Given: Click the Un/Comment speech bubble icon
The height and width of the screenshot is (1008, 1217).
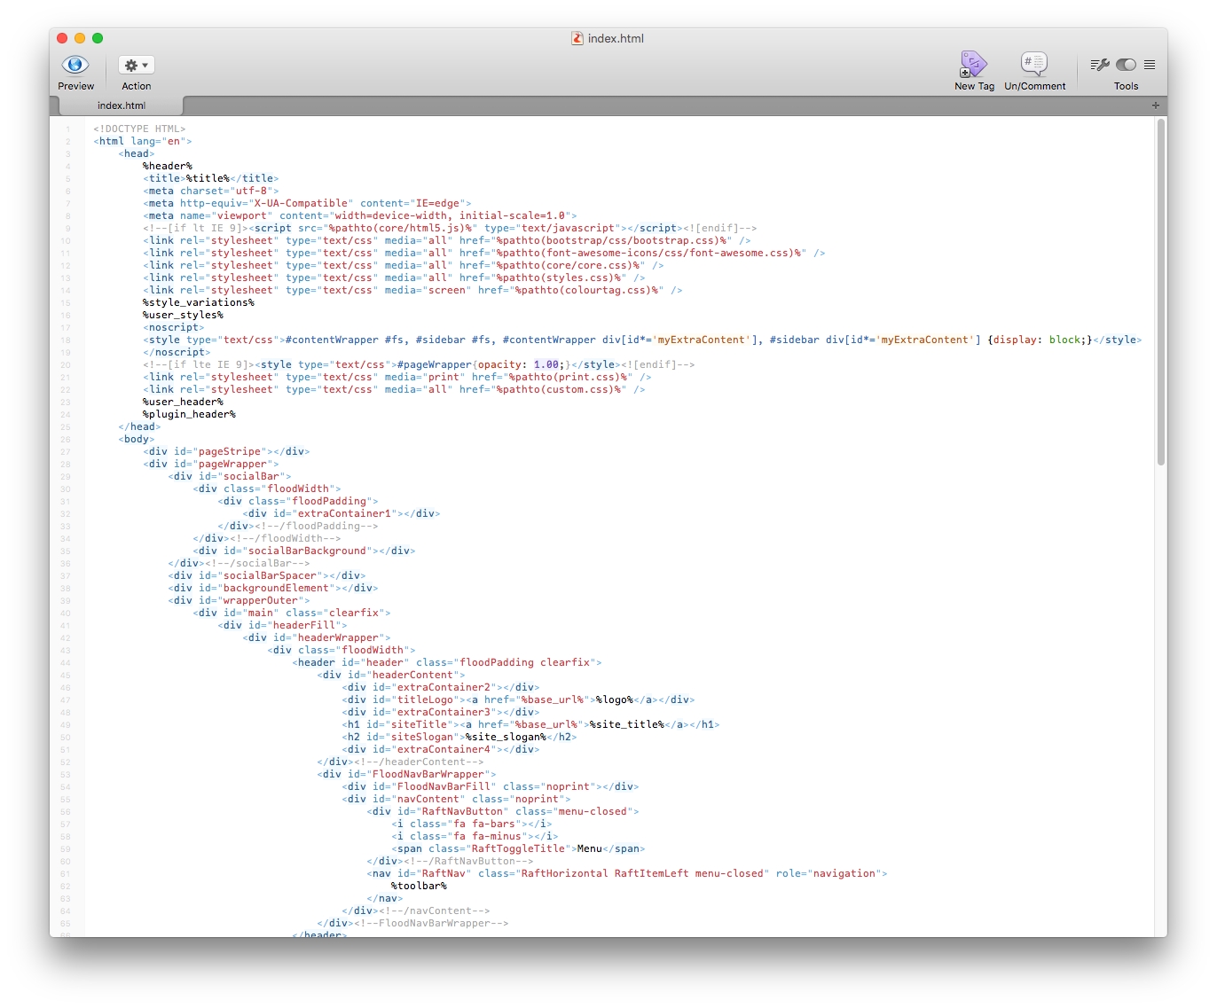Looking at the screenshot, I should coord(1034,63).
